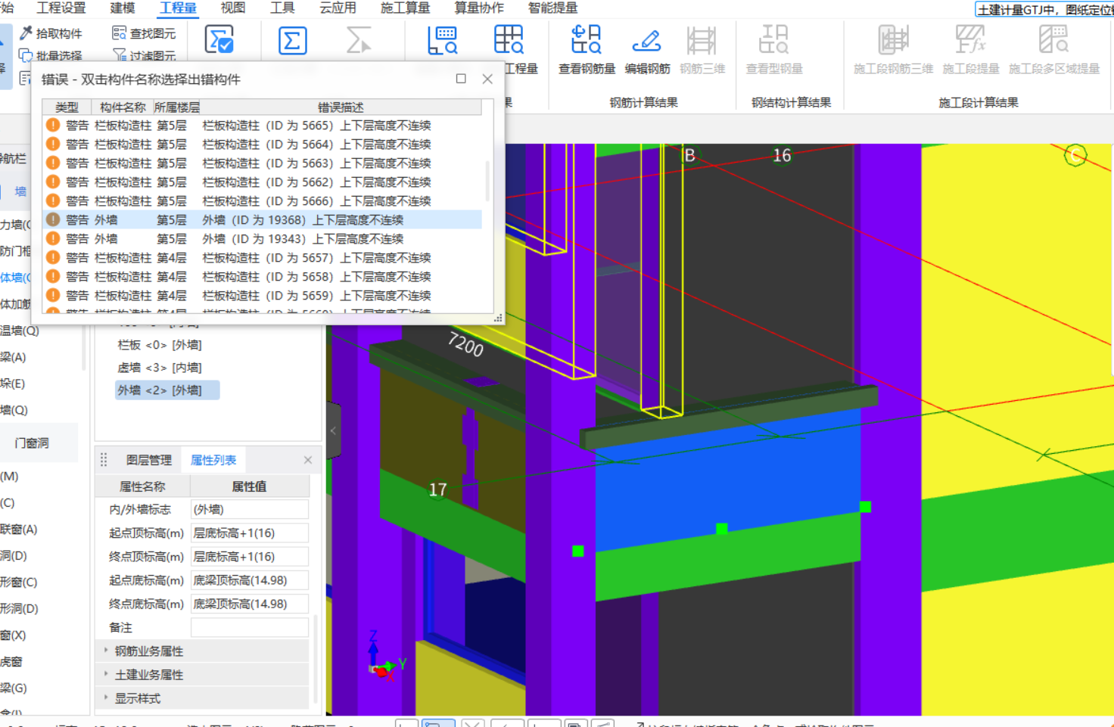Select component 栏板 <0> [外墙]

coord(160,344)
